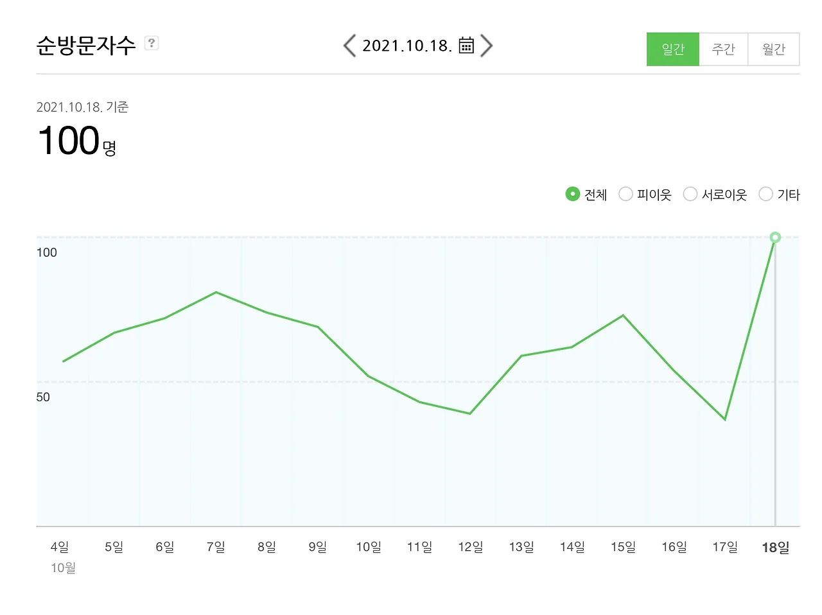Click the 순방문자수 heading
This screenshot has height=615, width=822.
[x=86, y=46]
